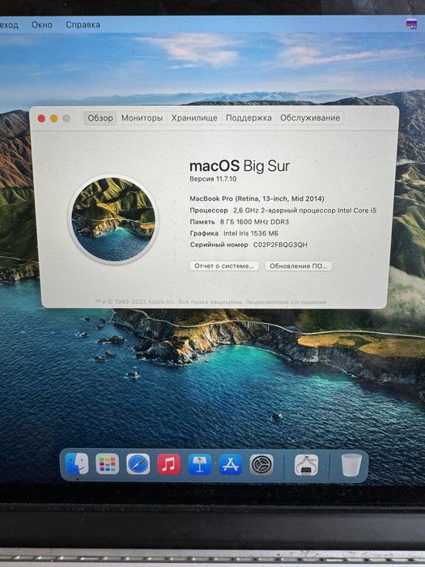Click the 8 ГБ 1600 MHz DDR3 value
The height and width of the screenshot is (567, 425).
(254, 222)
